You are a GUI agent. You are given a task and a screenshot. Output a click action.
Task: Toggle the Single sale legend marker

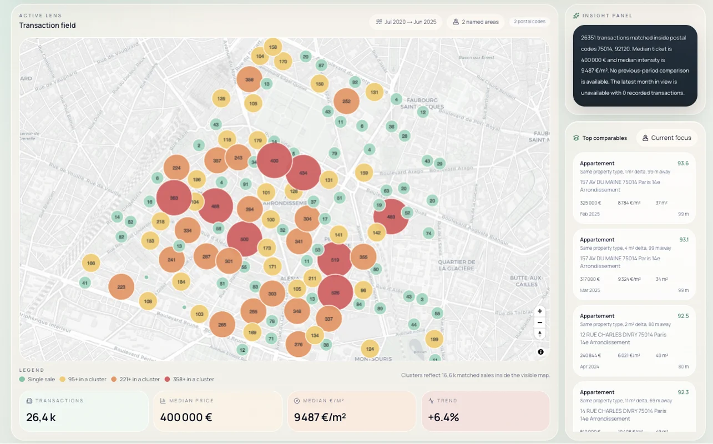tap(22, 379)
